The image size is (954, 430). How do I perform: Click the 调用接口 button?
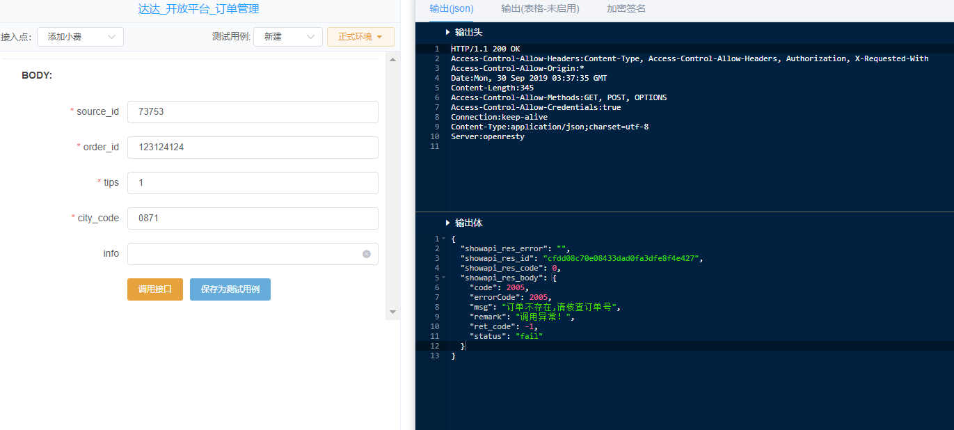coord(154,289)
